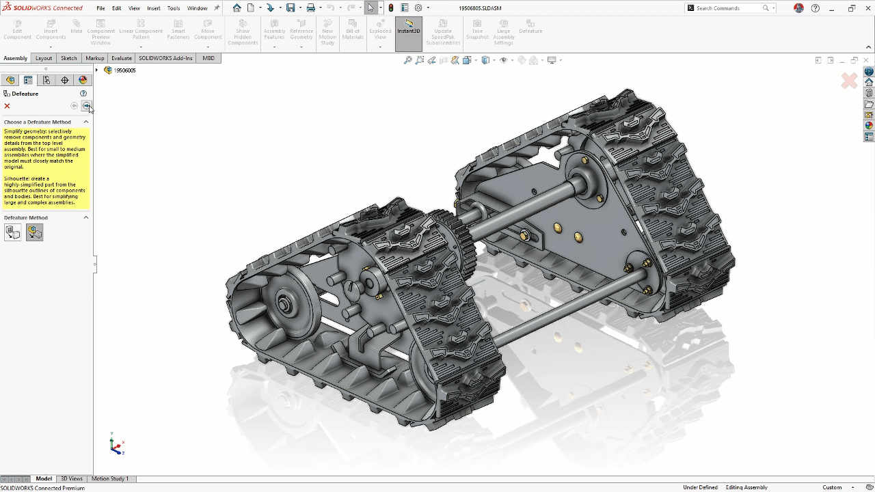
Task: Open the Insert menu
Action: pyautogui.click(x=154, y=8)
